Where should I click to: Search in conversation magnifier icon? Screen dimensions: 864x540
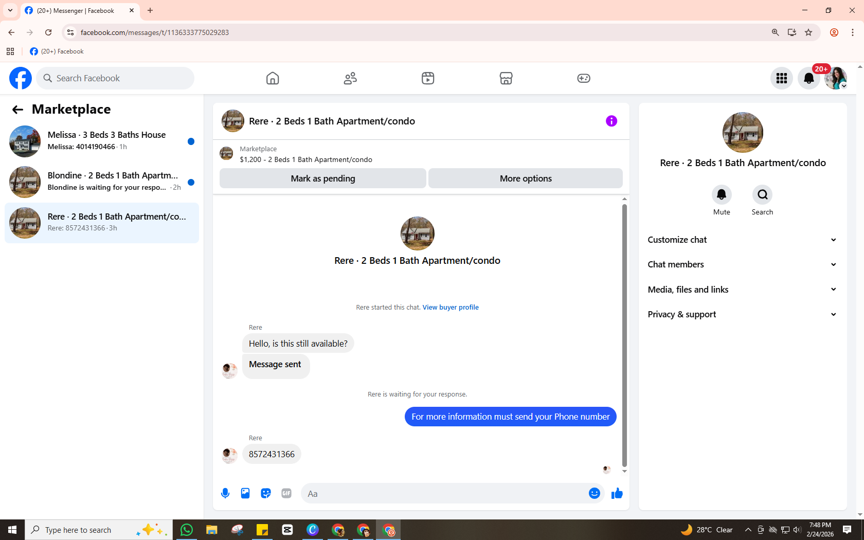[762, 194]
